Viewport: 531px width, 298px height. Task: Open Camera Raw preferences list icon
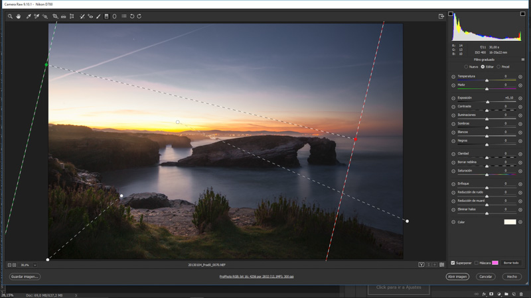pyautogui.click(x=124, y=16)
